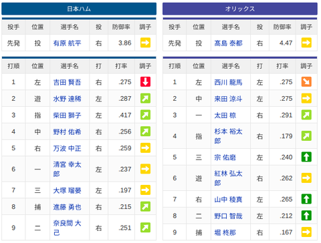This screenshot has width=321, height=243.
Task: Click the .265 batting average
Action: click(286, 199)
